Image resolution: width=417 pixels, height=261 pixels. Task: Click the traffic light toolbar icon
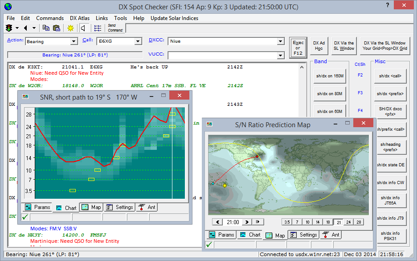9,28
